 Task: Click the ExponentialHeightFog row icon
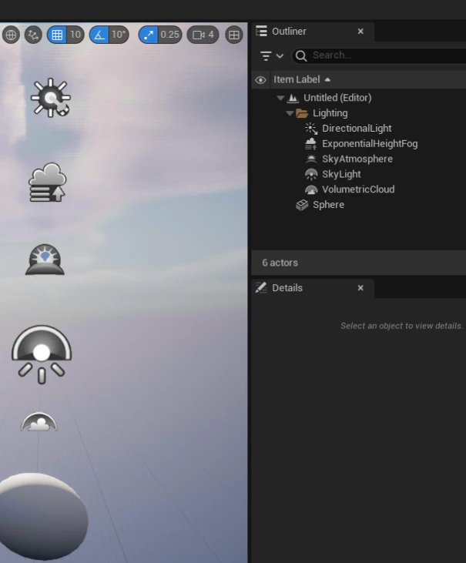[x=311, y=144]
